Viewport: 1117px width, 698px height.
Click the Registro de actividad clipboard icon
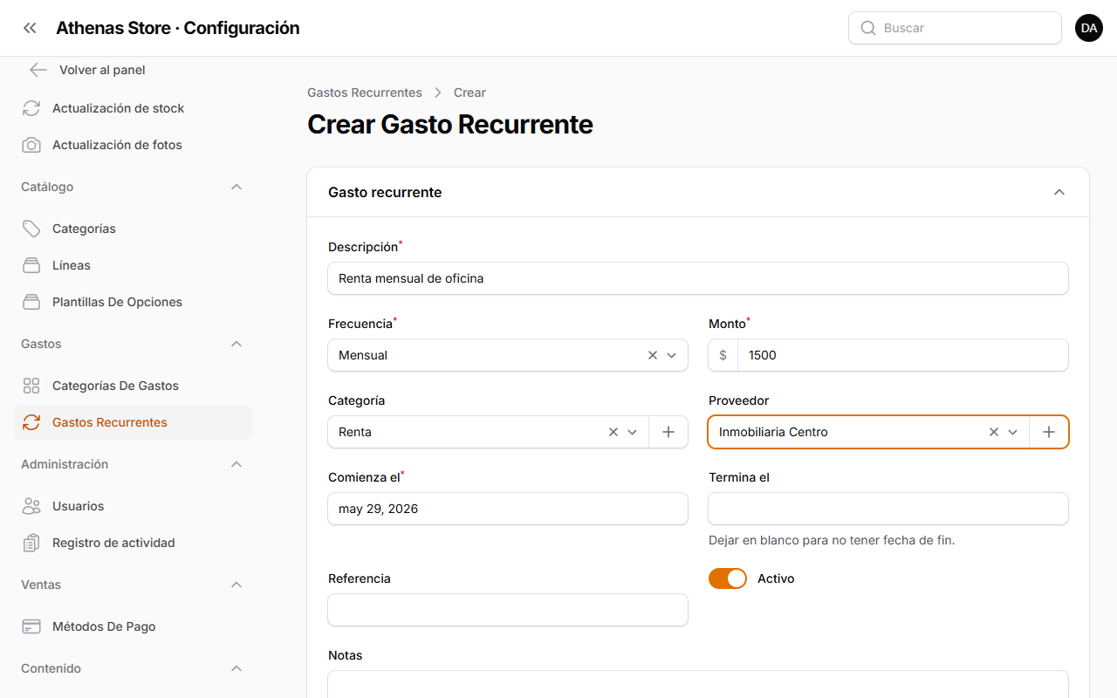(x=31, y=543)
